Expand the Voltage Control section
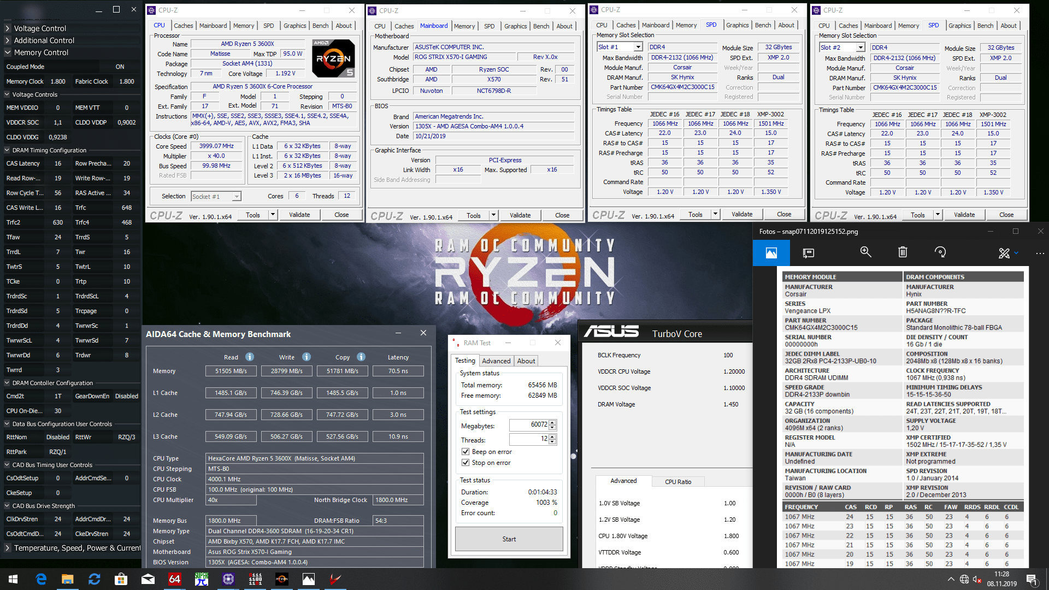Viewport: 1049px width, 590px height. click(8, 28)
